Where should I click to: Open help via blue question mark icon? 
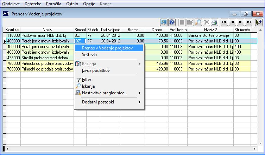[172, 22]
